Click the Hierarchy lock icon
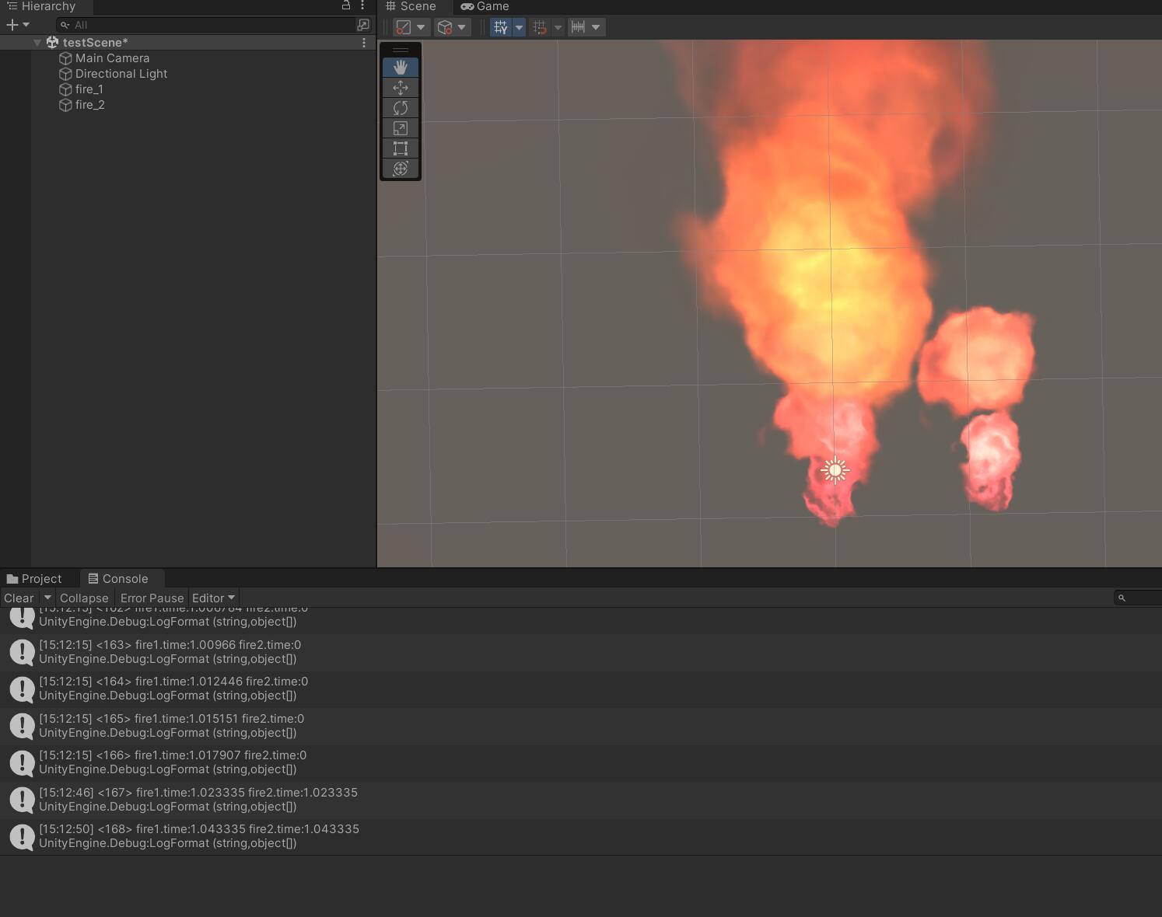Image resolution: width=1162 pixels, height=917 pixels. tap(346, 5)
